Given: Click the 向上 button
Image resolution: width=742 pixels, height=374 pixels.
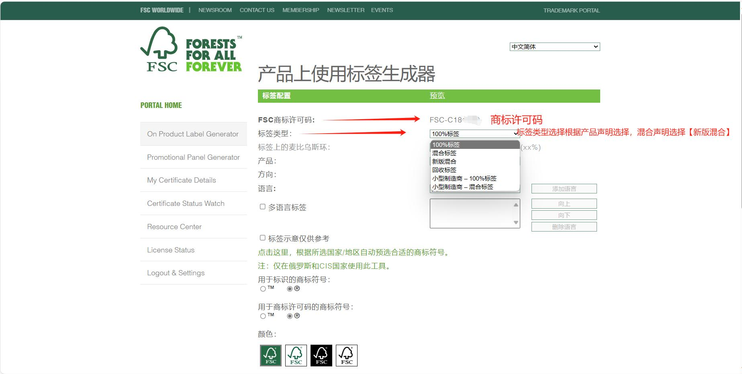Looking at the screenshot, I should 564,204.
